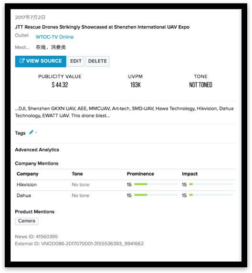Select the Camera product tag
Image resolution: width=252 pixels, height=273 pixels.
(x=27, y=221)
